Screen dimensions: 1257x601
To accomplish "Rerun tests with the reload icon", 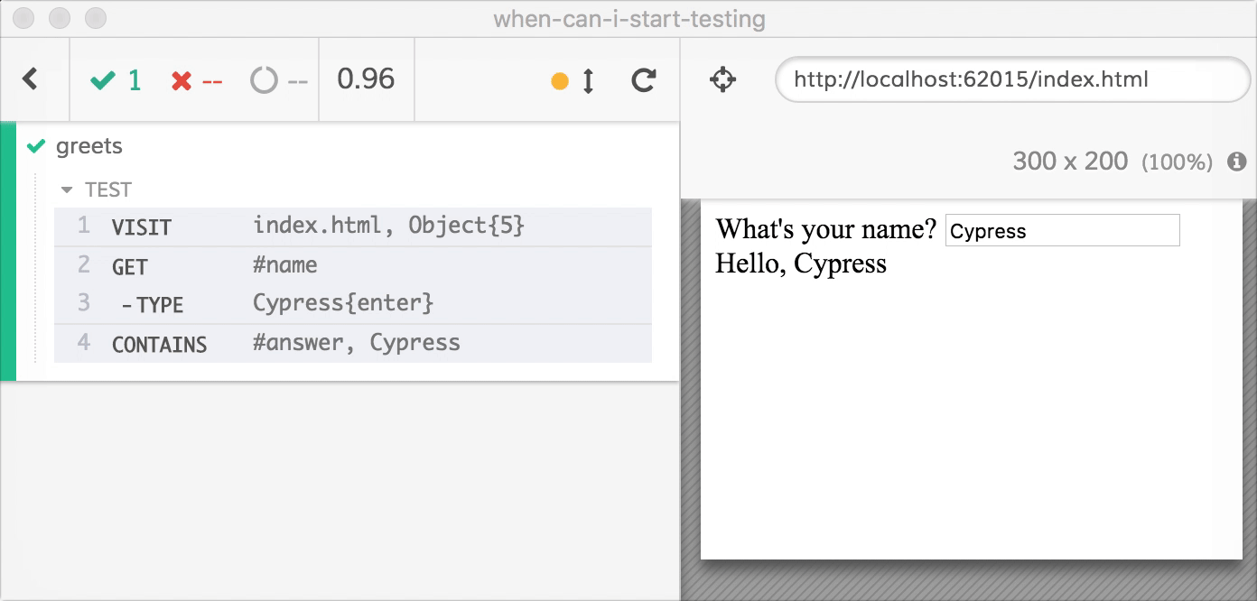I will point(643,81).
